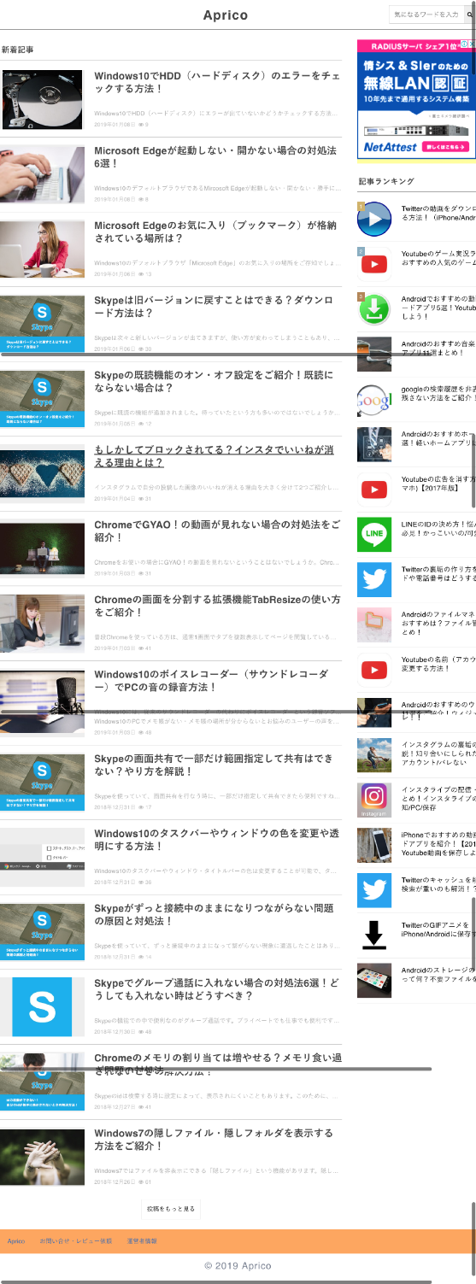Click 投稿をもっと見る button
Image resolution: width=476 pixels, height=1284 pixels.
(171, 1209)
